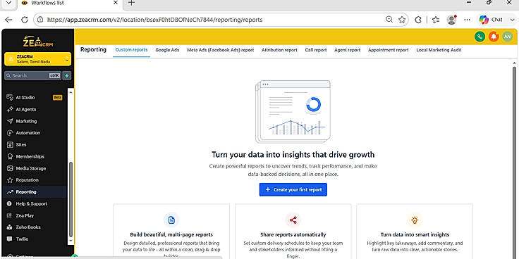Click sidebar scroll-up arrow
This screenshot has height=259, width=519.
click(x=71, y=92)
